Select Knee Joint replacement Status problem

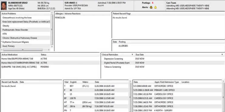(26, 22)
